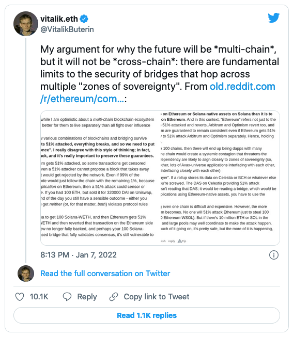Click the small avatar beside conversation link
Image resolution: width=293 pixels, height=337 pixels.
point(26,274)
